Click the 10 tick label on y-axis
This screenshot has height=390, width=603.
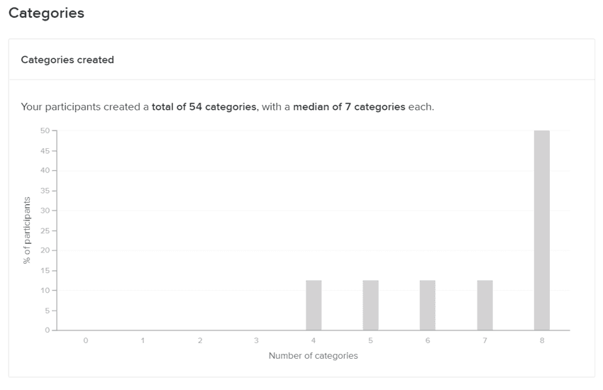coord(45,290)
